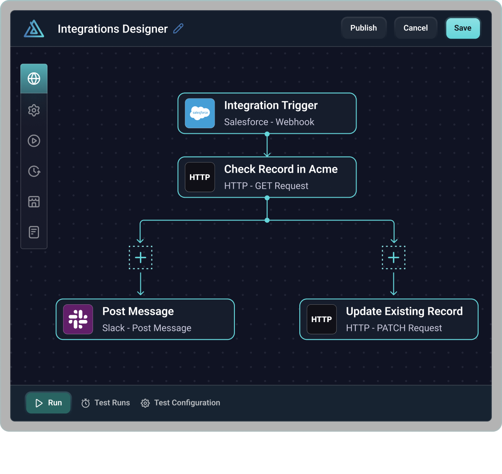Viewport: 502px width, 474px height.
Task: Click the Publish button
Action: tap(363, 28)
